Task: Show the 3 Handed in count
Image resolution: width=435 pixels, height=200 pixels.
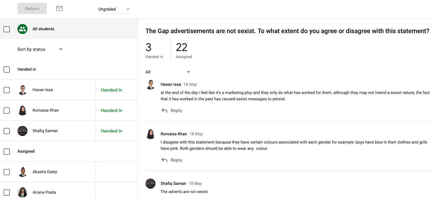Action: pos(154,50)
